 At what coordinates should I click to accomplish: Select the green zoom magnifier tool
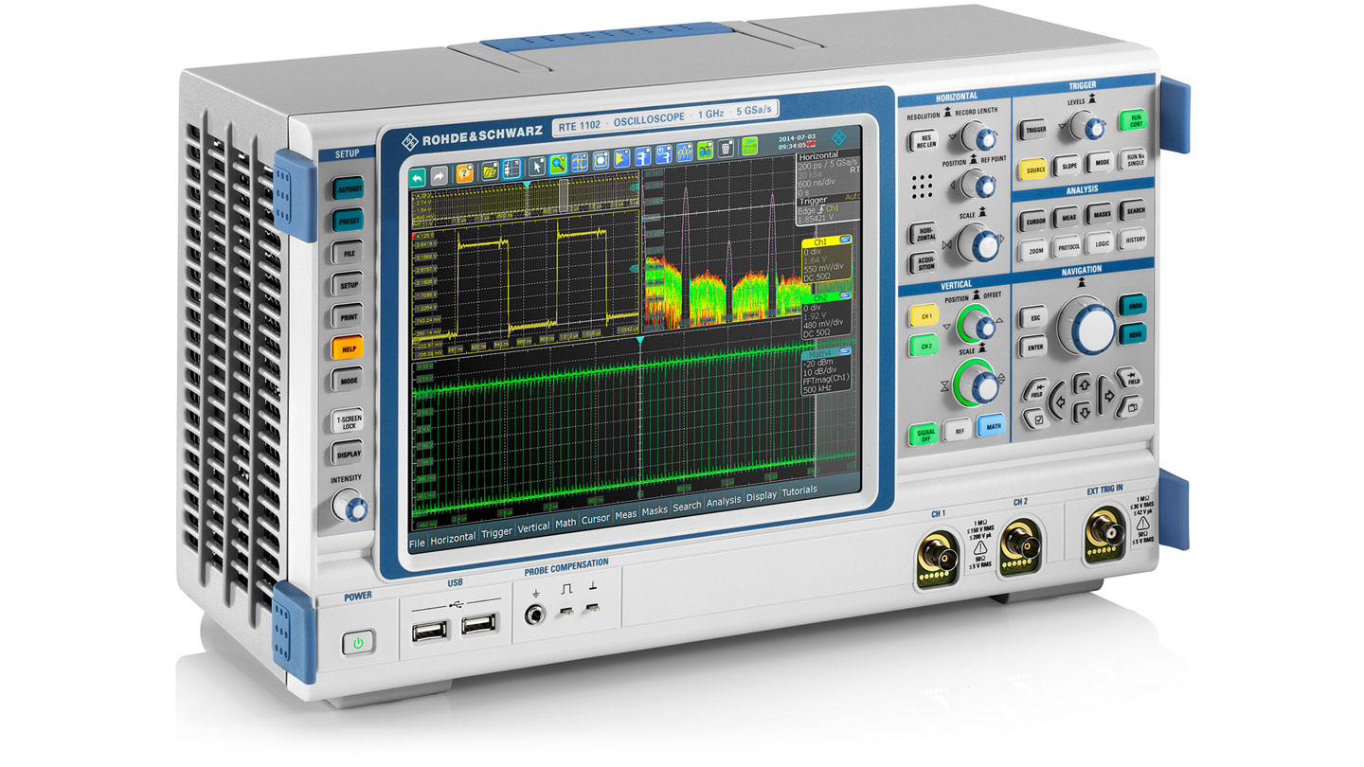558,164
